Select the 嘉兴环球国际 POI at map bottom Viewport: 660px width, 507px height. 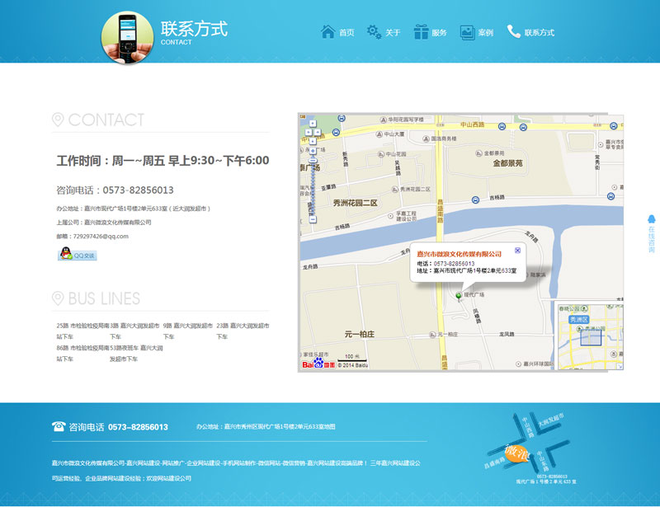[535, 364]
